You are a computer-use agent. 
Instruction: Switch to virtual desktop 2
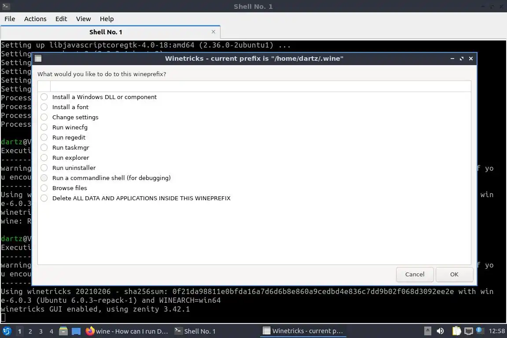[x=30, y=331]
